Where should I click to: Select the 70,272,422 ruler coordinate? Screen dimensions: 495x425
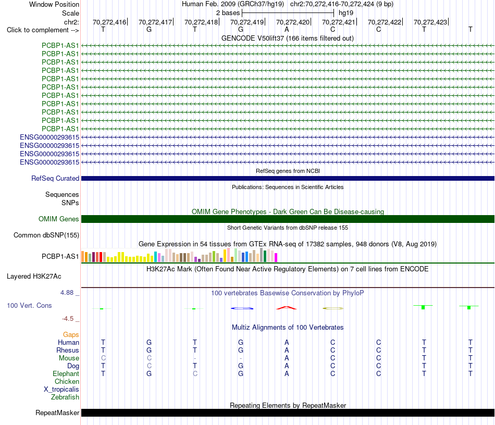(x=385, y=22)
